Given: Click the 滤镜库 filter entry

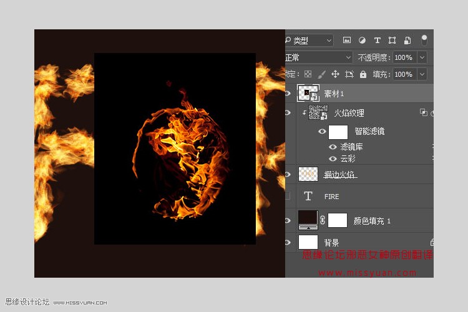Looking at the screenshot, I should click(x=351, y=147).
